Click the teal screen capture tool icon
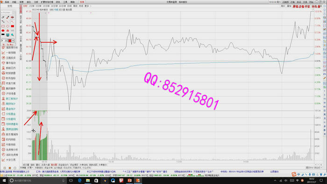Viewport: 327px width, 184px height. pyautogui.click(x=8, y=35)
